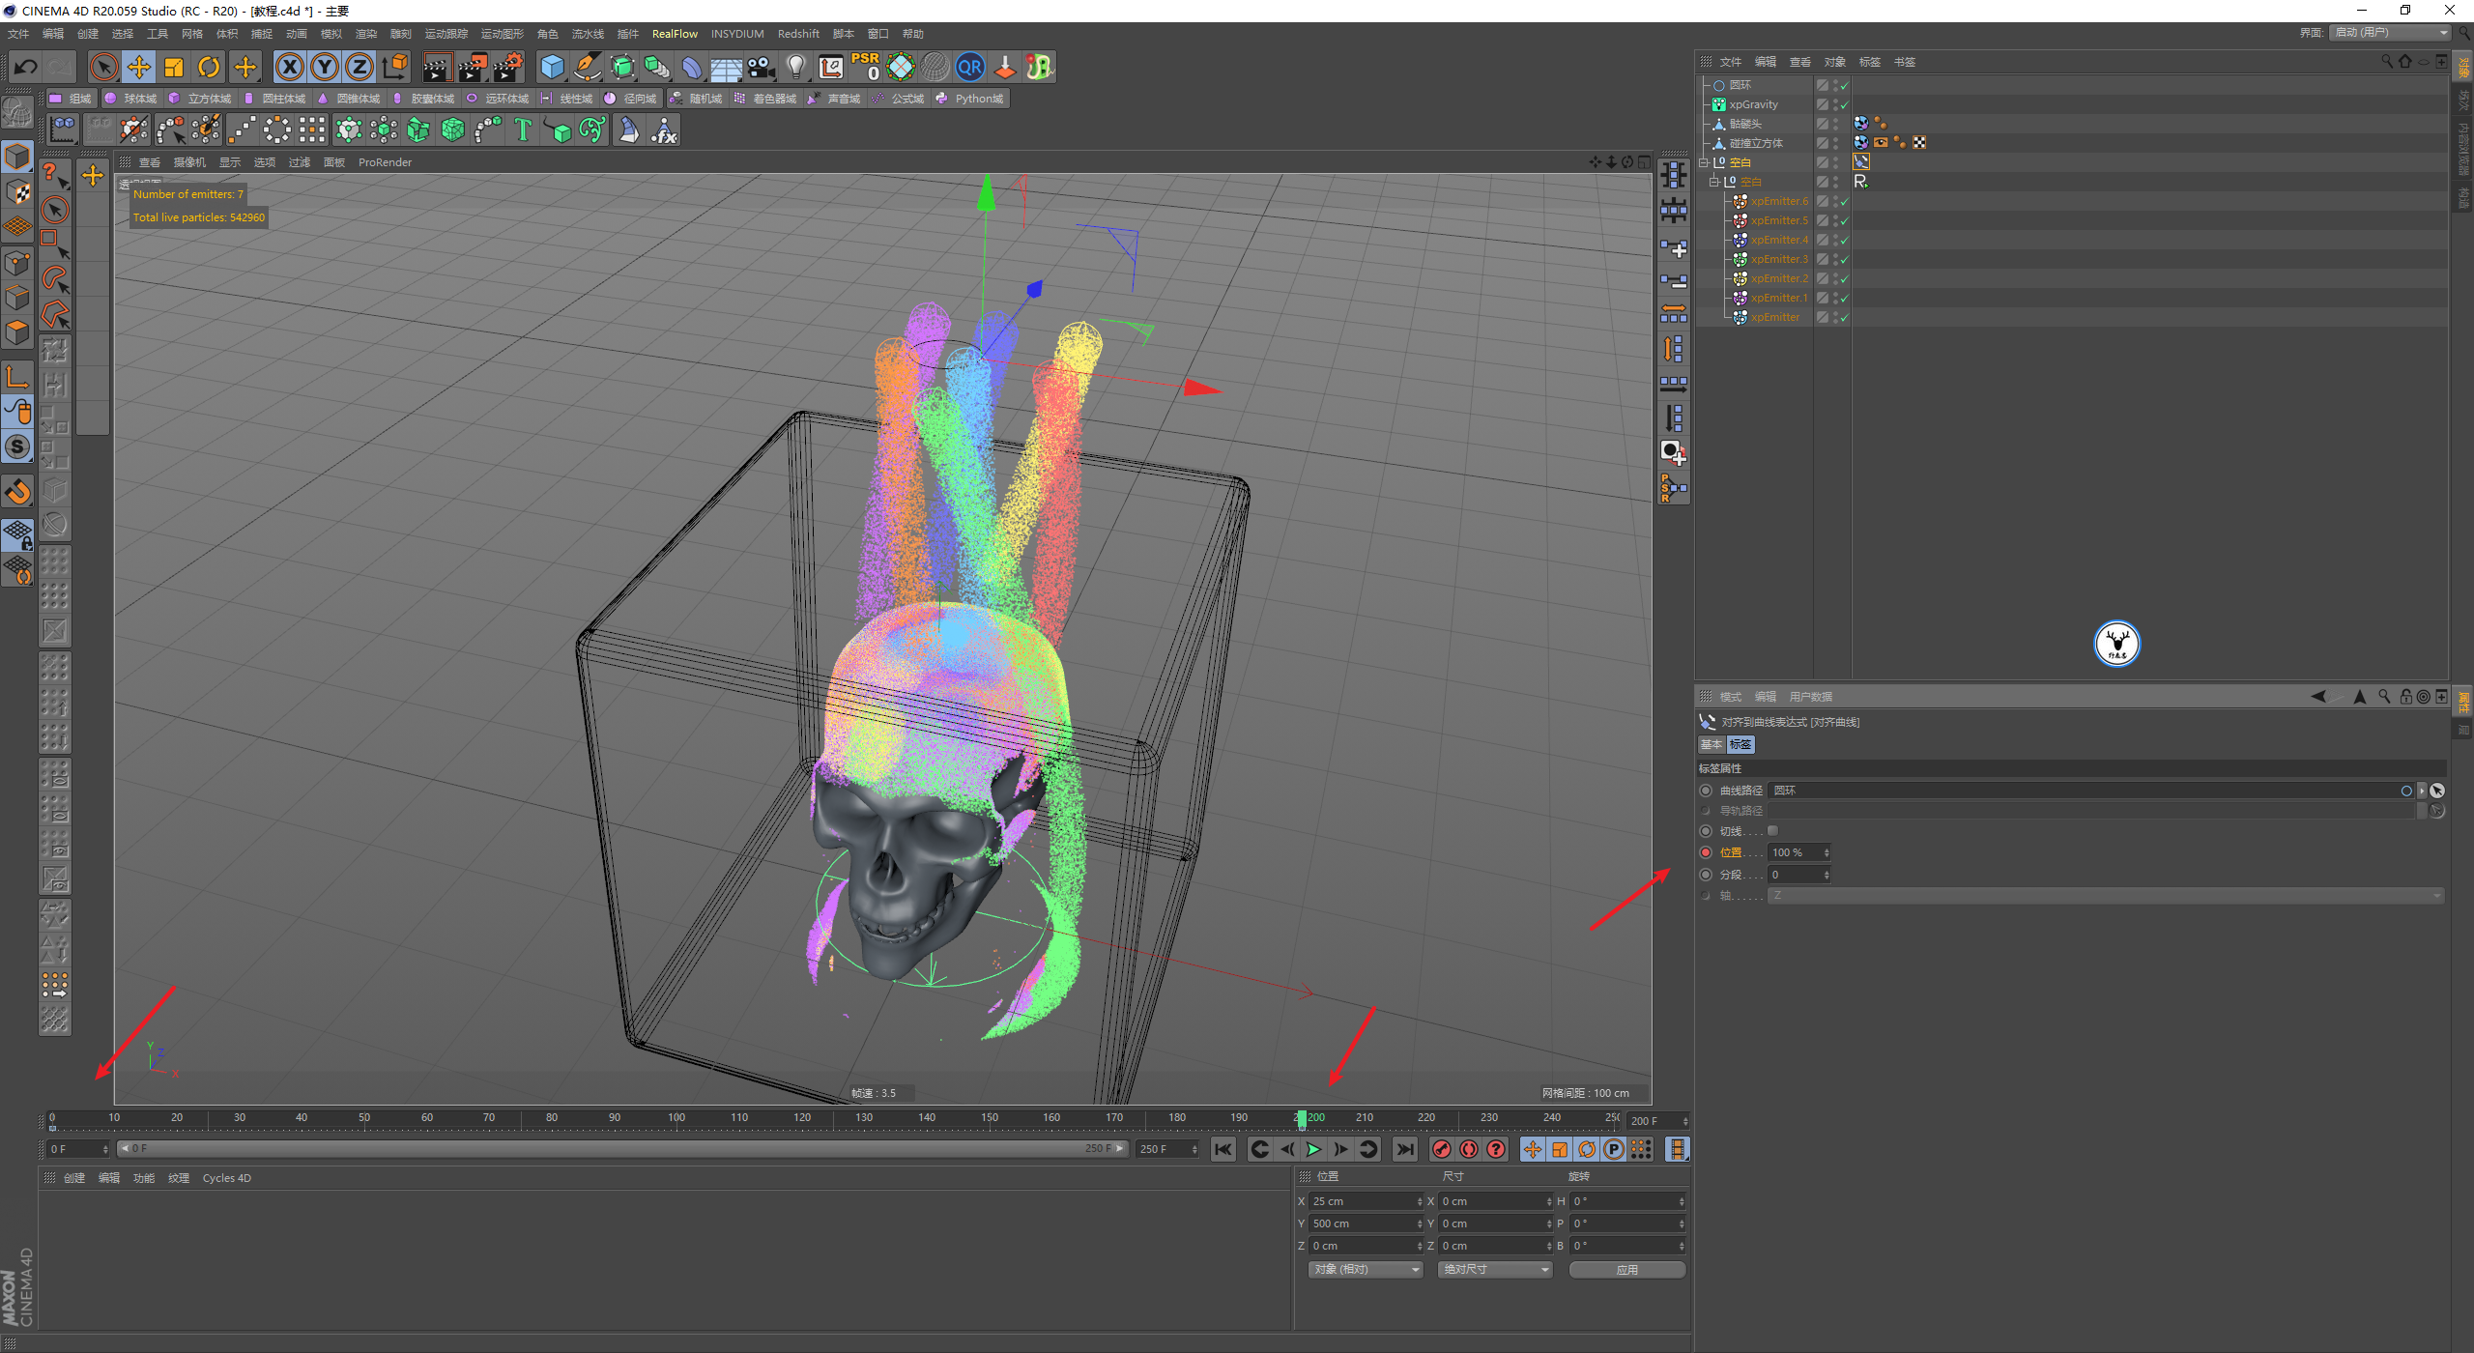Render the current view with clapperboard icon
This screenshot has width=2474, height=1353.
pyautogui.click(x=437, y=67)
